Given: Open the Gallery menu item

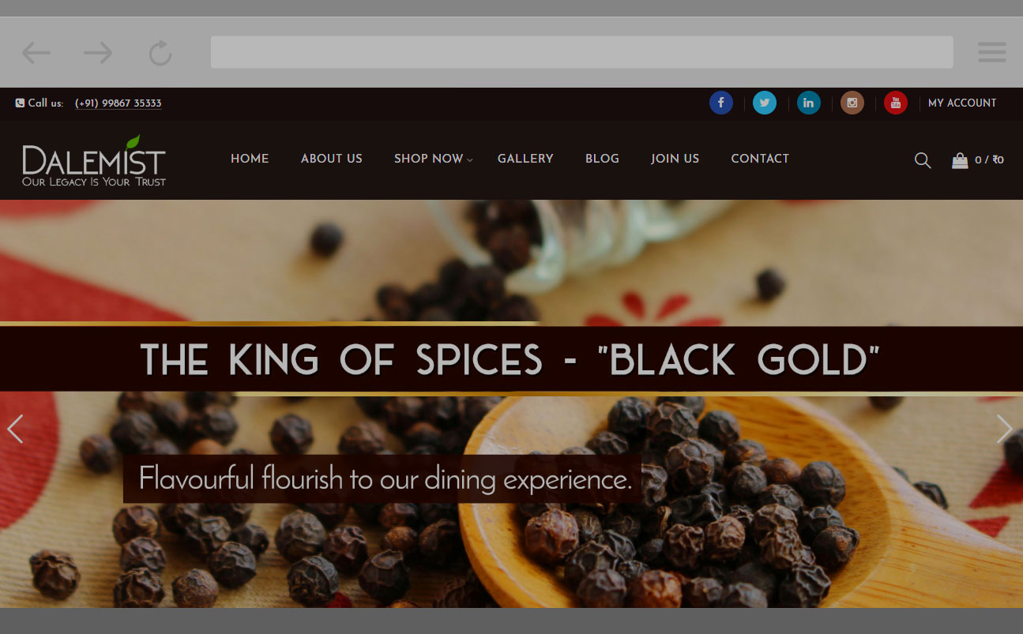Looking at the screenshot, I should pyautogui.click(x=525, y=159).
